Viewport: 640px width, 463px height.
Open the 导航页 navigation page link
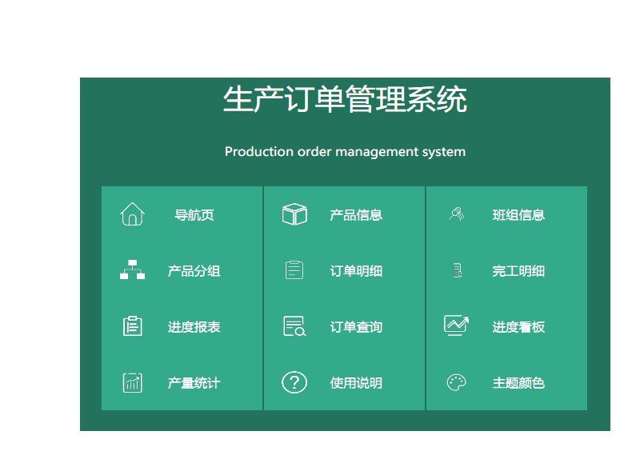(194, 215)
